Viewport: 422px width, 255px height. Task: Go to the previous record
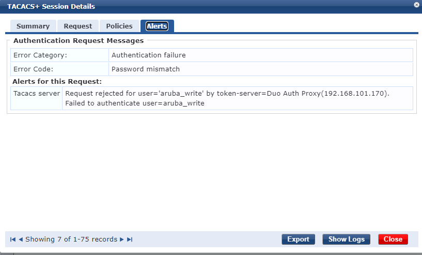(21, 239)
